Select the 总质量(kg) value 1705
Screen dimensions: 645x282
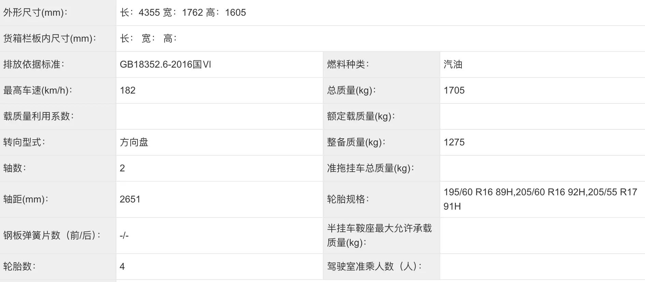(454, 90)
